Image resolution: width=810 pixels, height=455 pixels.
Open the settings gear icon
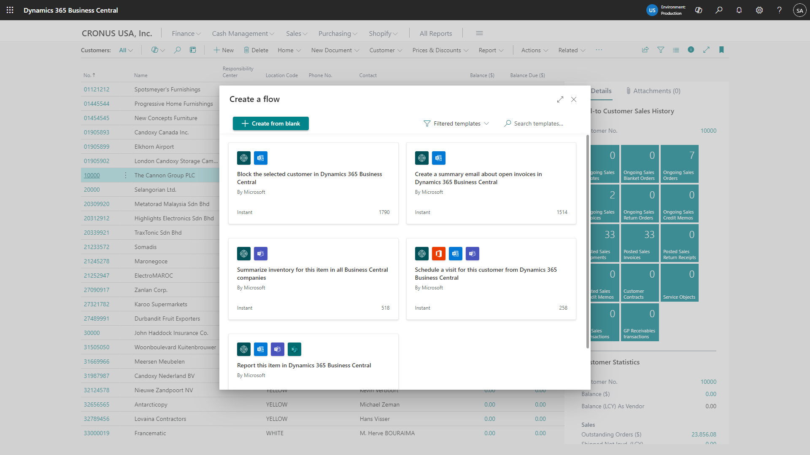click(x=759, y=10)
